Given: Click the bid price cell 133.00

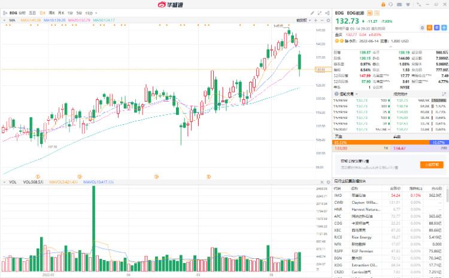Looking at the screenshot, I should pos(361,148).
